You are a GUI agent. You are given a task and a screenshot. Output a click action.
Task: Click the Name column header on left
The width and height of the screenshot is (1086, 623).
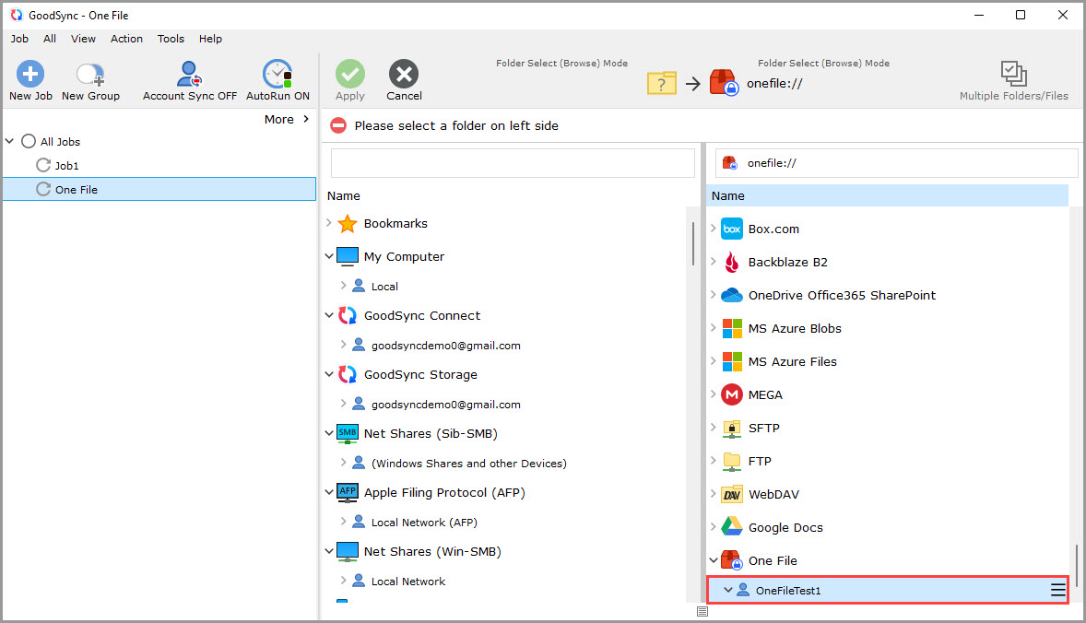[344, 196]
